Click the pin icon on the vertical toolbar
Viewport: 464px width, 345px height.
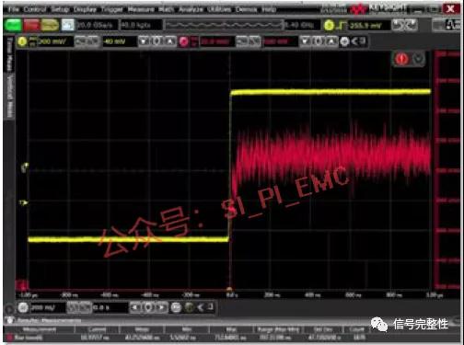tap(363, 41)
